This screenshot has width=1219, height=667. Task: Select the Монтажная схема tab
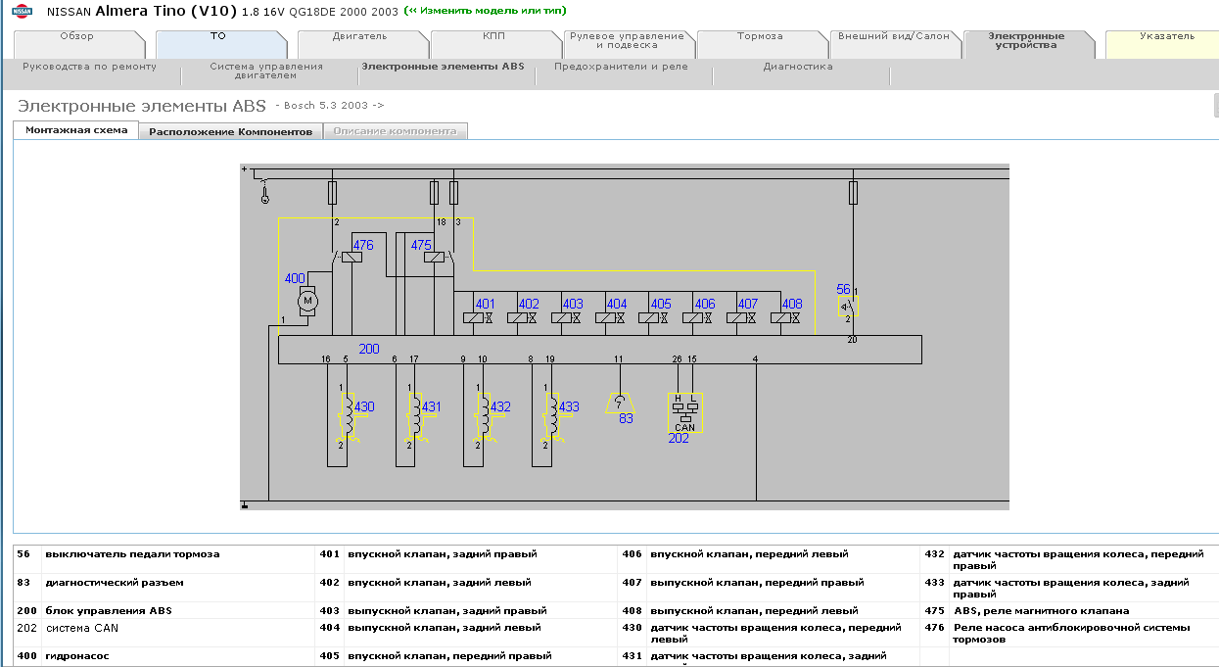click(x=76, y=130)
